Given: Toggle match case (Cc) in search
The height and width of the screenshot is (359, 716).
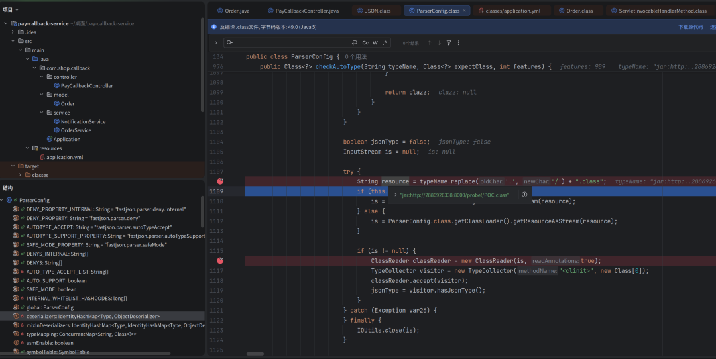Looking at the screenshot, I should point(365,43).
